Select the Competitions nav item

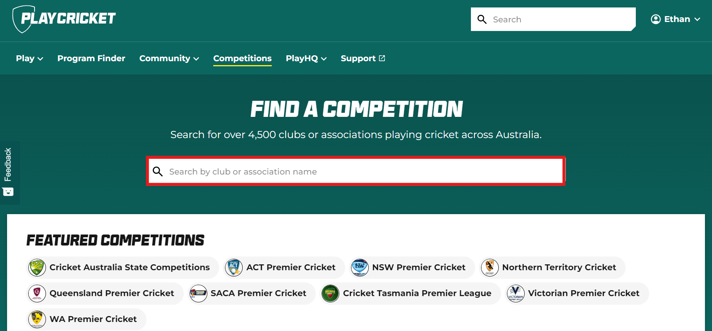pos(242,58)
